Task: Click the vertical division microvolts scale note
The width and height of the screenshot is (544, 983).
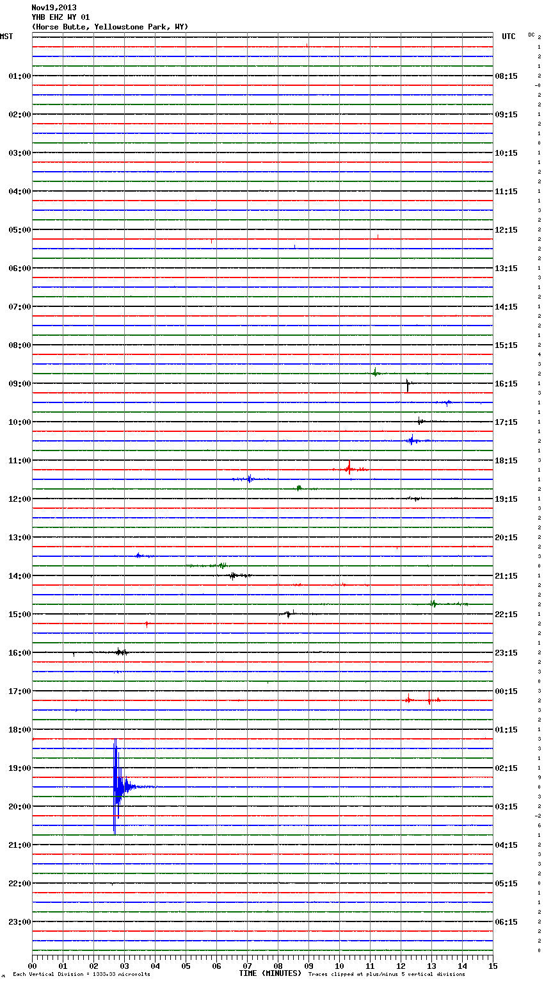Action: pos(81,974)
